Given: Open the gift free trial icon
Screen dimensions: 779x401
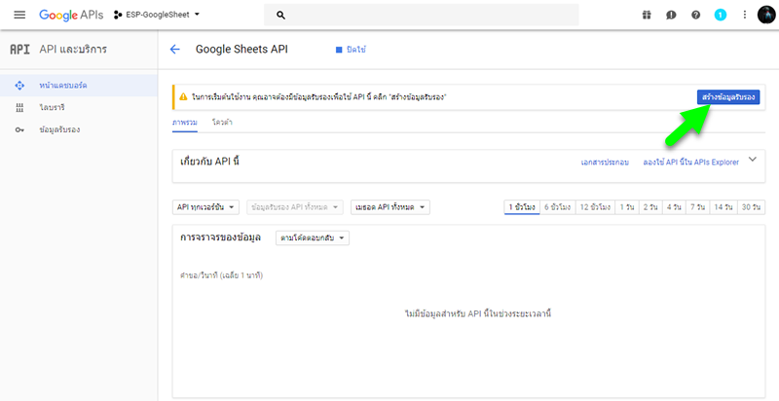Looking at the screenshot, I should 647,15.
